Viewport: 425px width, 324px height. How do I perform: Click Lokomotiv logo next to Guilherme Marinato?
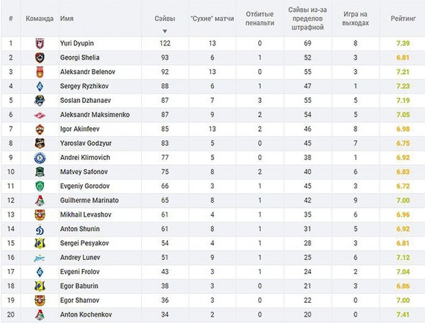point(40,200)
